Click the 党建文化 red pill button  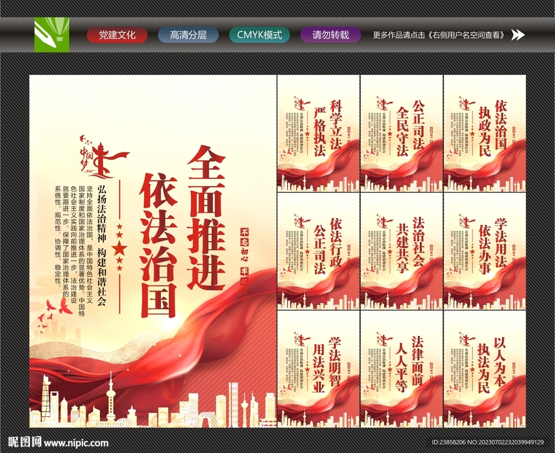pos(117,35)
